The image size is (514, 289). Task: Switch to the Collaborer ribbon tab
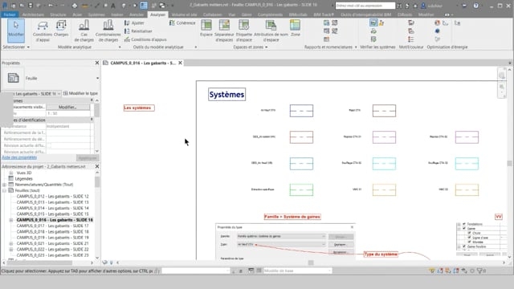point(212,14)
